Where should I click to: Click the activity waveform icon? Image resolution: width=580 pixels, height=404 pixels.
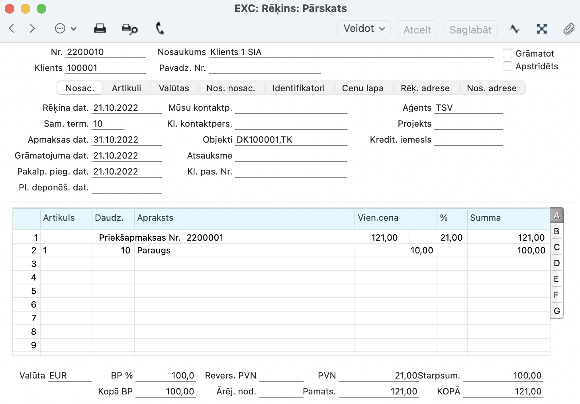pos(514,29)
